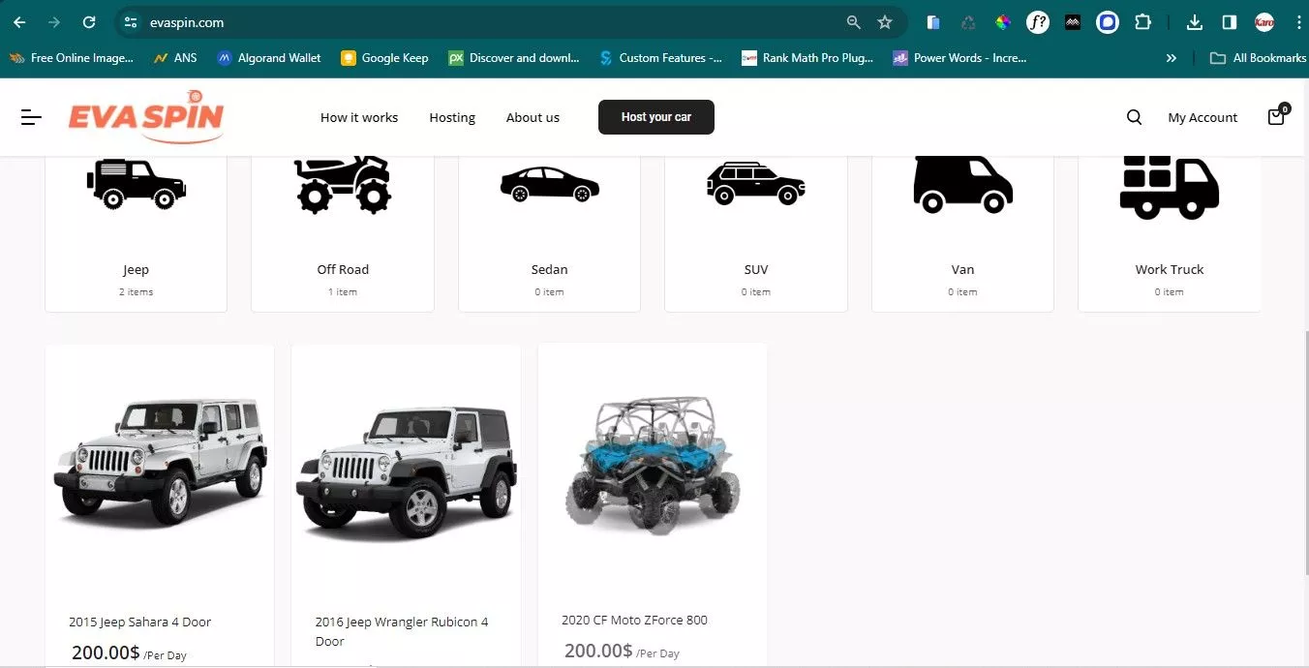This screenshot has width=1309, height=668.
Task: Select the Work Truck category icon
Action: pos(1169,188)
